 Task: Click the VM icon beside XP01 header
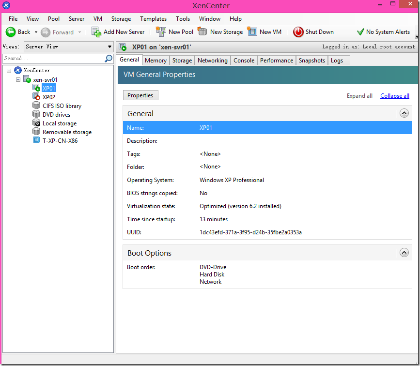[x=123, y=47]
